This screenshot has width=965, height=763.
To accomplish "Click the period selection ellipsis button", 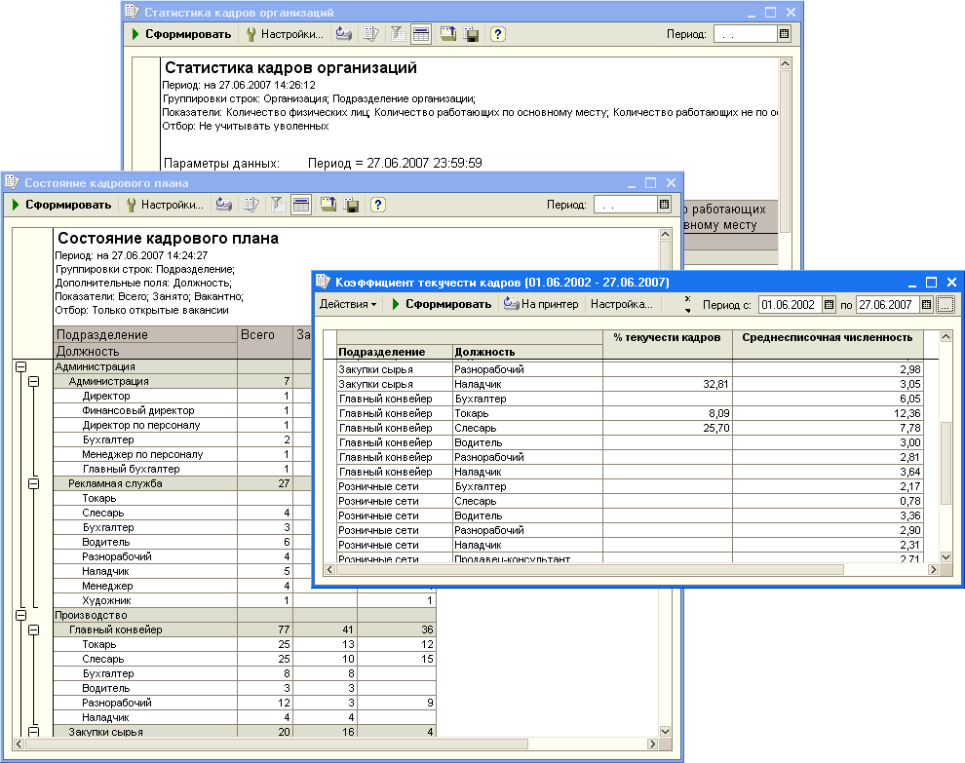I will pyautogui.click(x=945, y=305).
